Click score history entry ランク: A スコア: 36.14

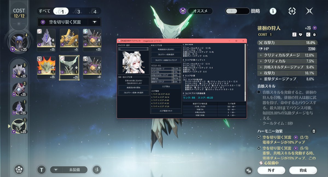160,97
